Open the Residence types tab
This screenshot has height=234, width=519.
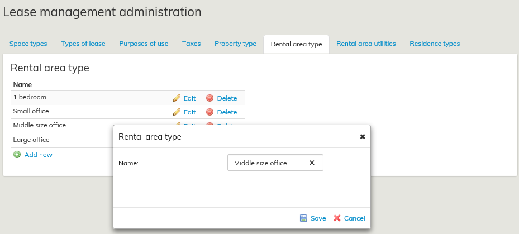435,44
